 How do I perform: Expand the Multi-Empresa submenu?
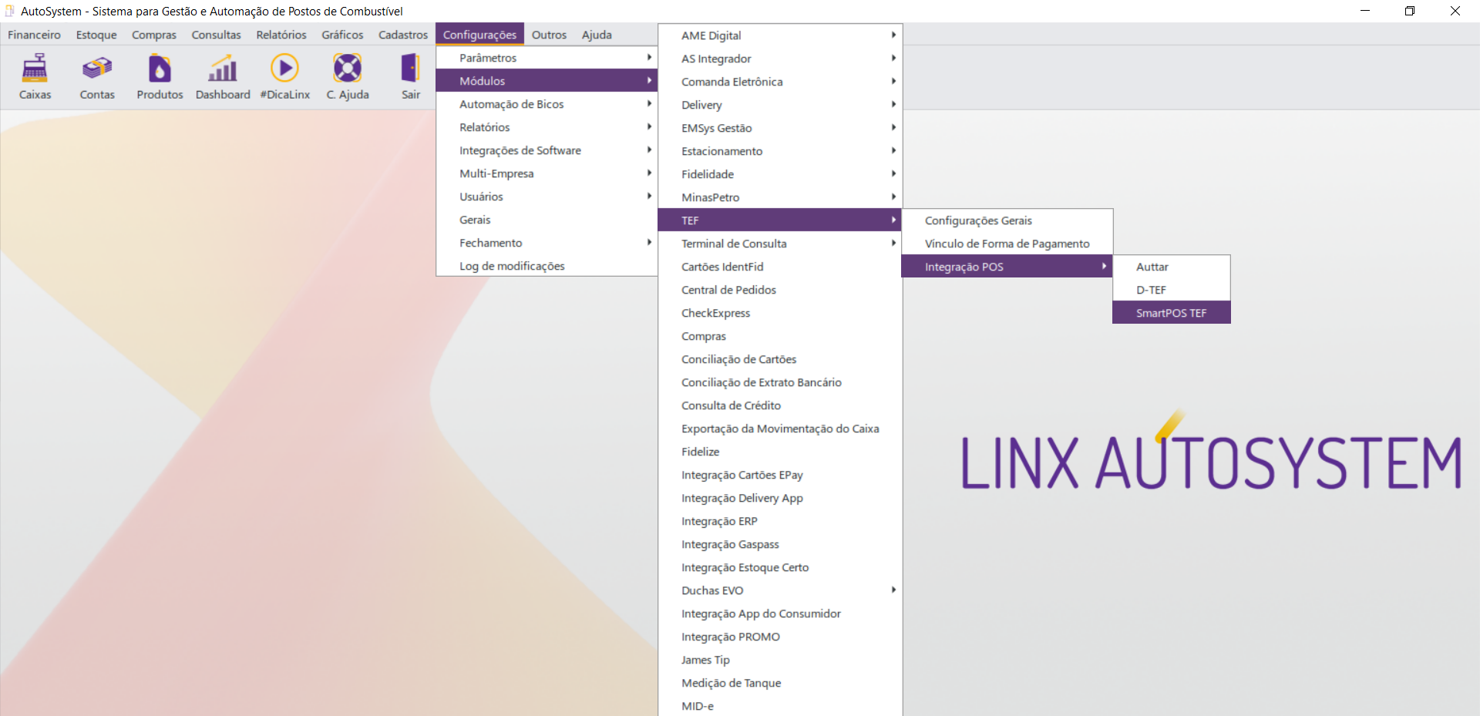click(547, 173)
